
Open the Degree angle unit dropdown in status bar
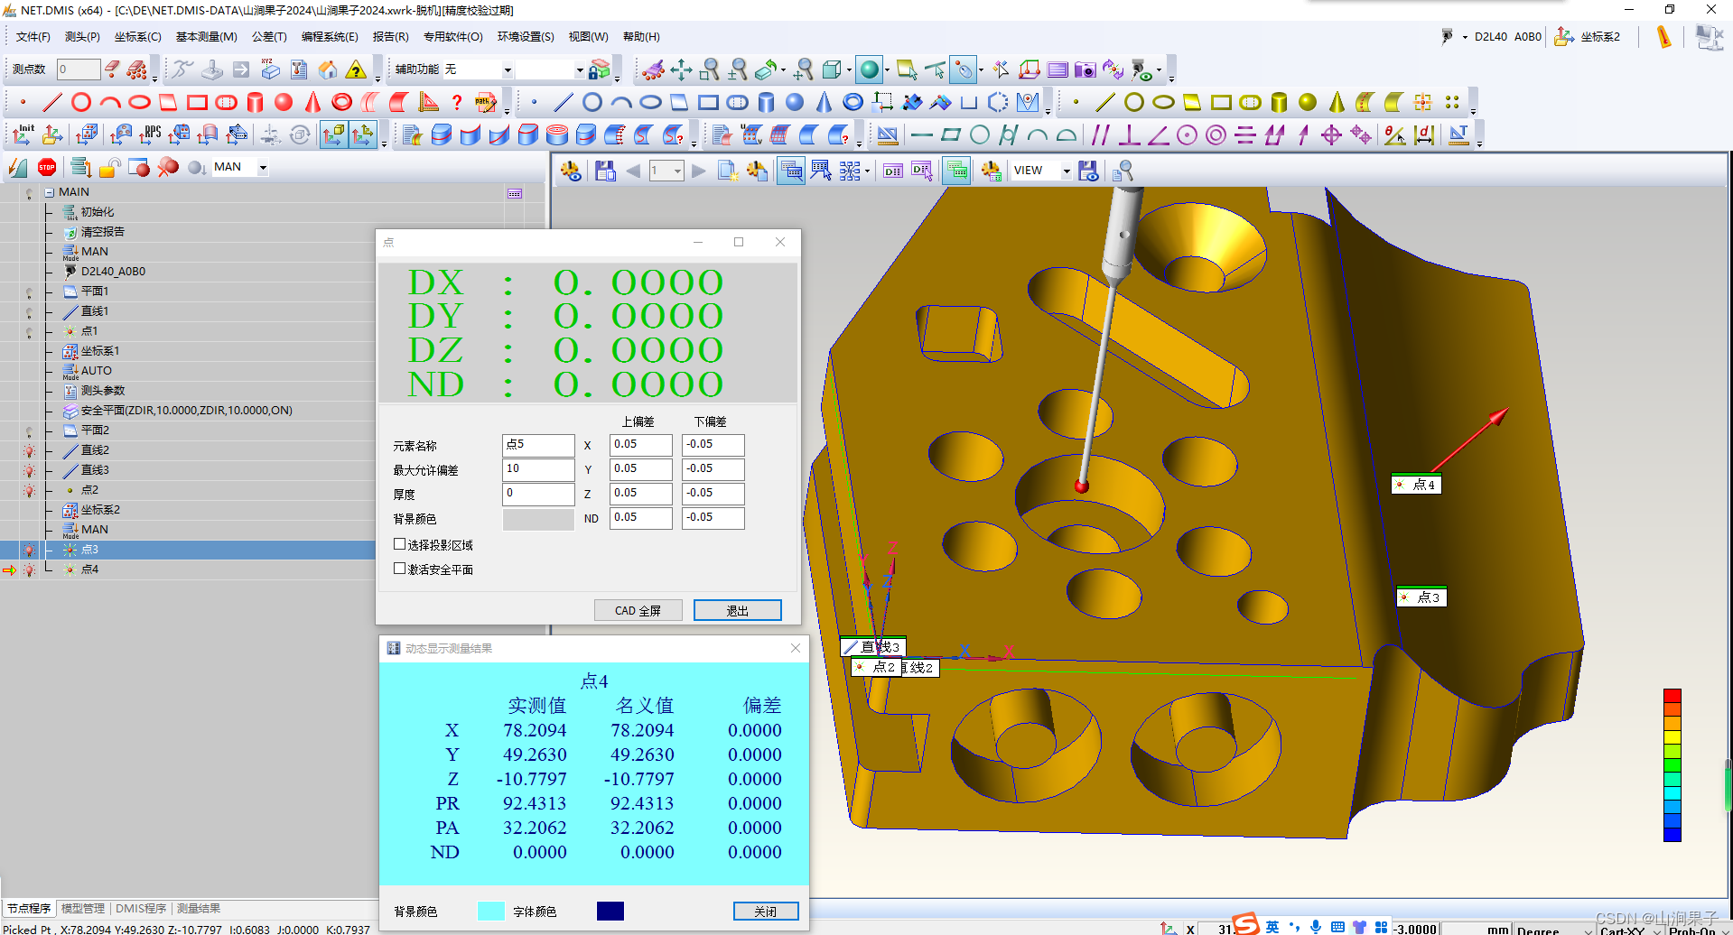point(1554,929)
